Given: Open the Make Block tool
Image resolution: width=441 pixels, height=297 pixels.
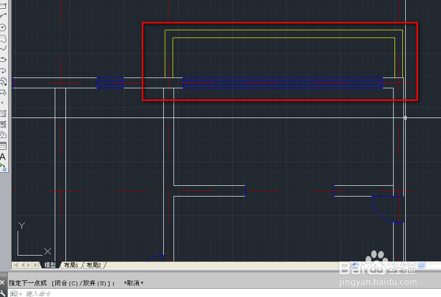Looking at the screenshot, I should point(3,92).
